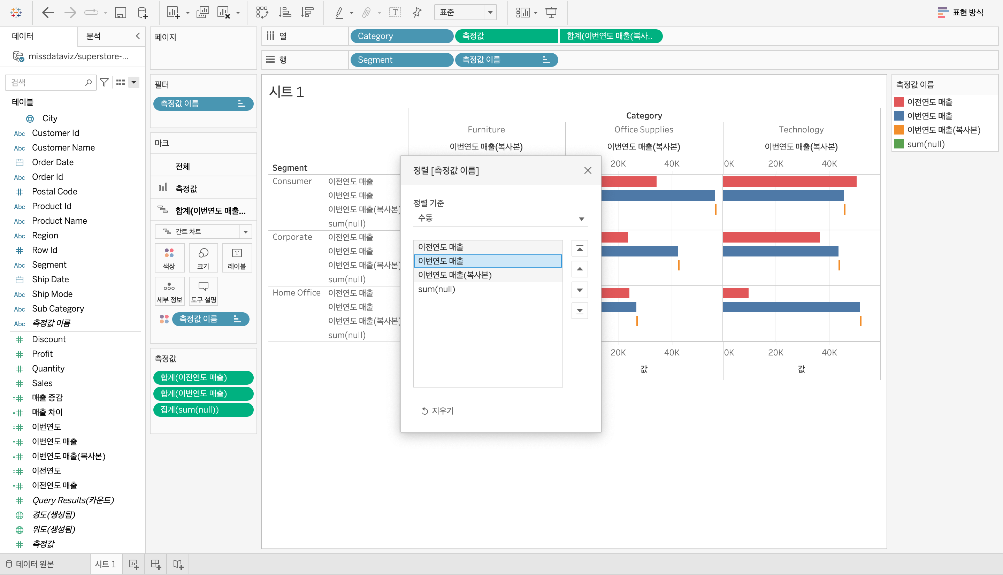The image size is (1003, 575).
Task: Click the move up sort button
Action: point(580,269)
